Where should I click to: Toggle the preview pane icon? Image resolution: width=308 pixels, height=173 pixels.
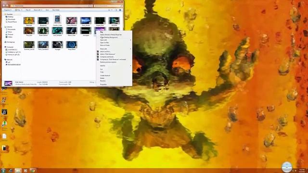tap(116, 10)
